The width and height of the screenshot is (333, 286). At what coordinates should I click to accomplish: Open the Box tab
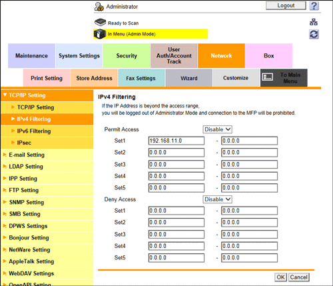point(269,56)
